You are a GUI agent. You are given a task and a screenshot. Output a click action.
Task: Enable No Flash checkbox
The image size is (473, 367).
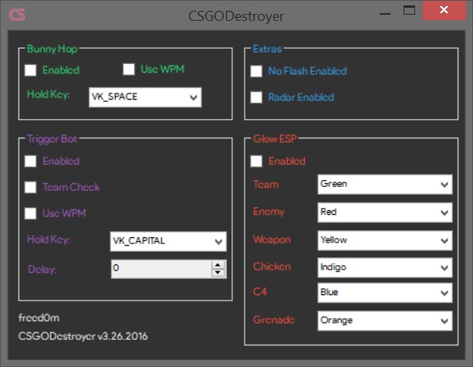(x=256, y=71)
